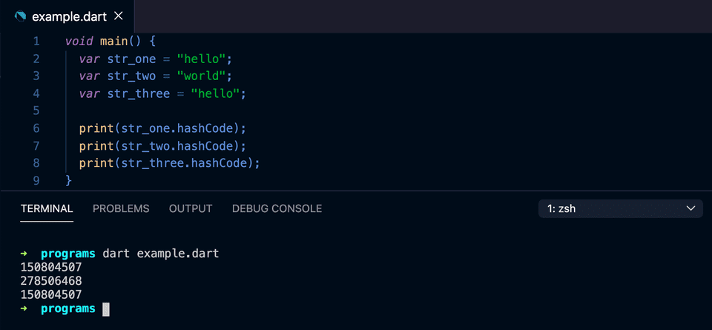
Task: Click the main function name
Action: [x=115, y=41]
